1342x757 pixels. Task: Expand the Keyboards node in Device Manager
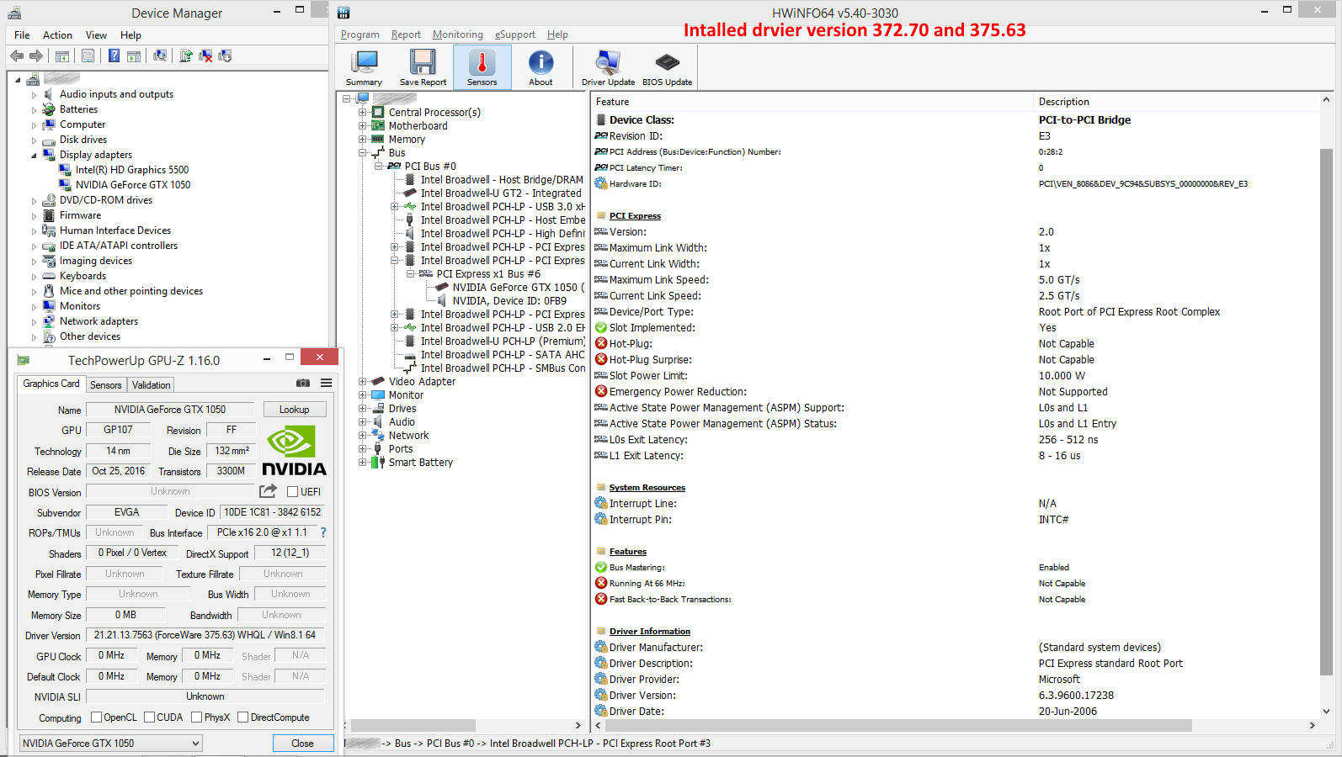(x=35, y=277)
